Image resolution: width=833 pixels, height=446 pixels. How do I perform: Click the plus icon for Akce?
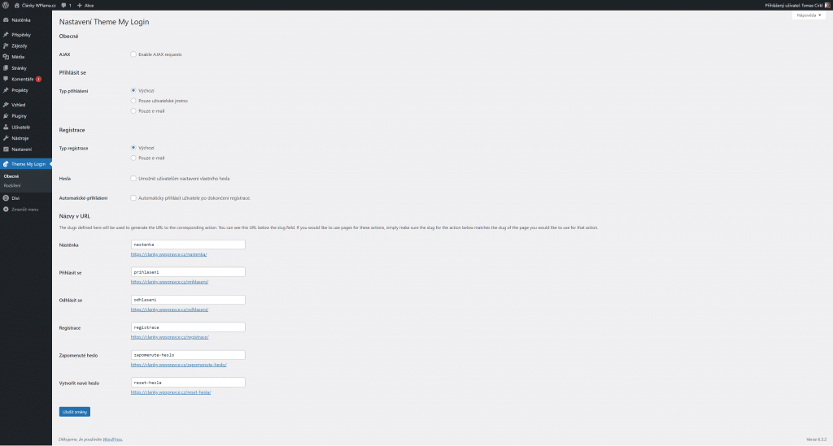point(80,6)
